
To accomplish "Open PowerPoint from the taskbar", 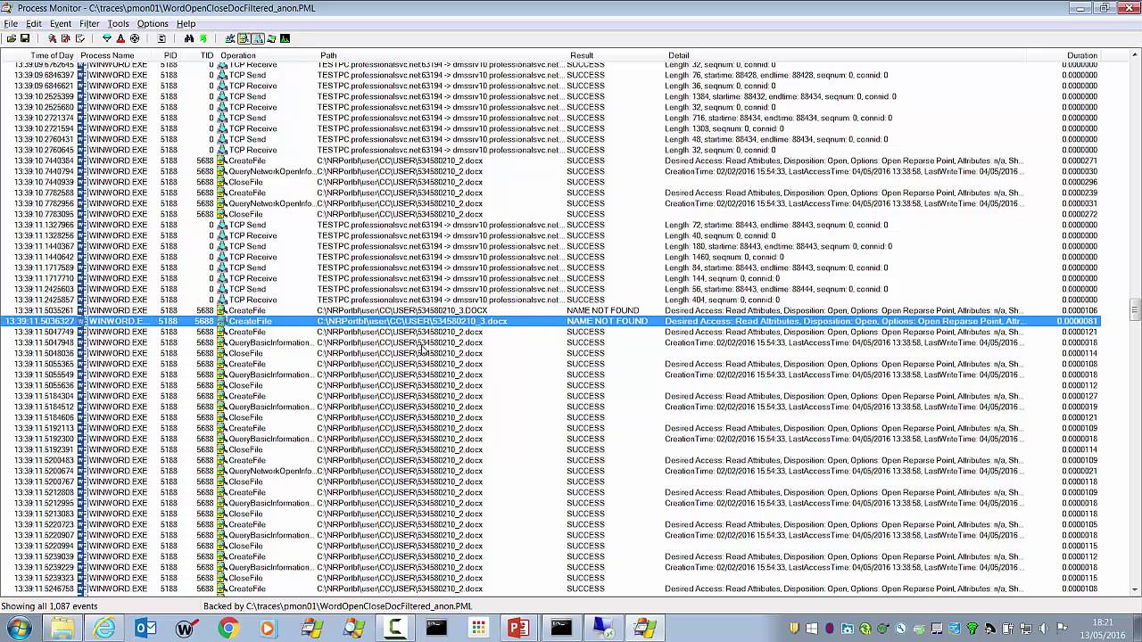I will click(518, 628).
